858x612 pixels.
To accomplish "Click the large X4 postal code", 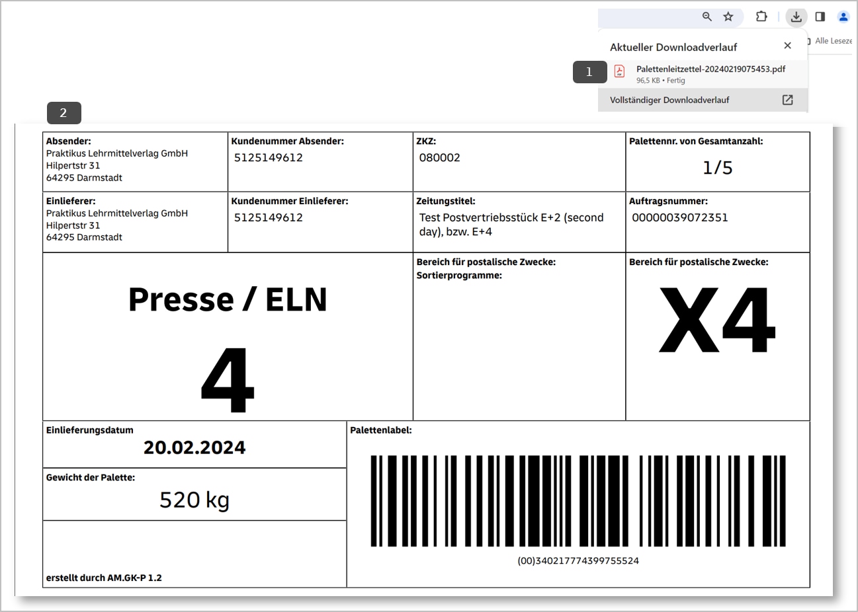I will tap(718, 321).
